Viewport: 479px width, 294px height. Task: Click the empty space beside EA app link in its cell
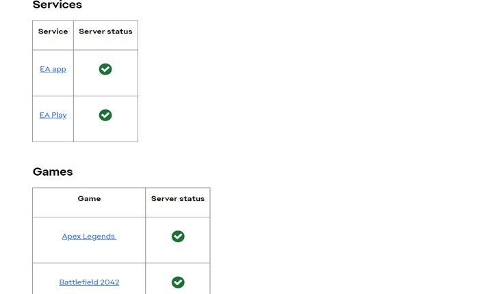53,85
